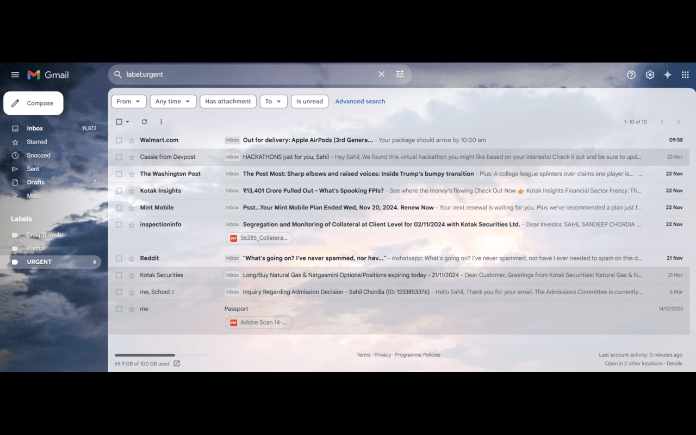The height and width of the screenshot is (435, 696).
Task: Open the Support help icon
Action: pyautogui.click(x=631, y=75)
